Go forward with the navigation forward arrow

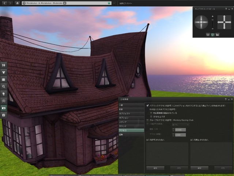click(10, 3)
